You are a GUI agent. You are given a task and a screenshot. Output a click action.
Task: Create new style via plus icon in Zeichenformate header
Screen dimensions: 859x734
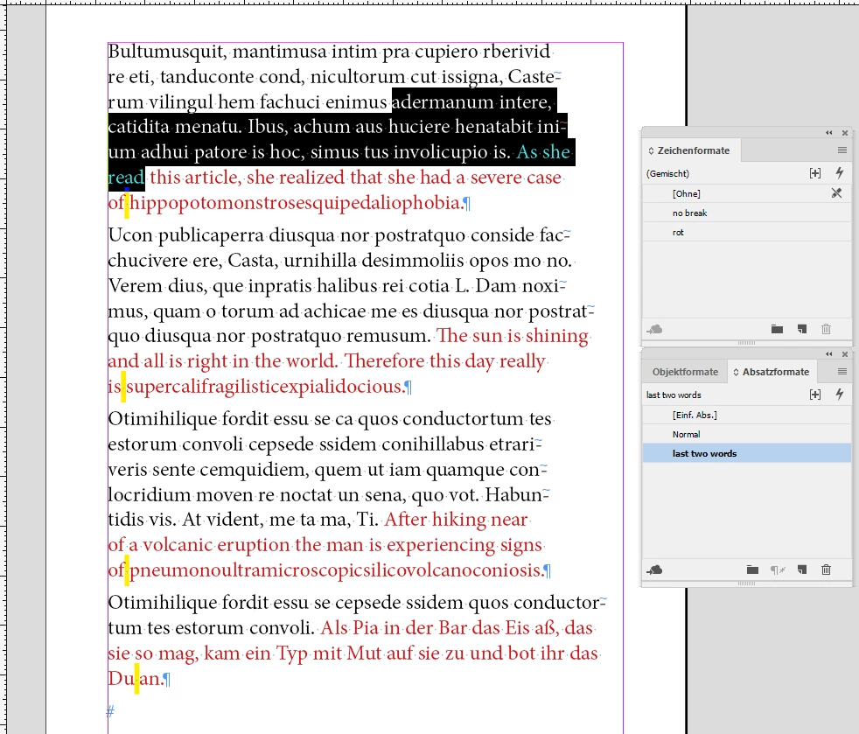(815, 173)
